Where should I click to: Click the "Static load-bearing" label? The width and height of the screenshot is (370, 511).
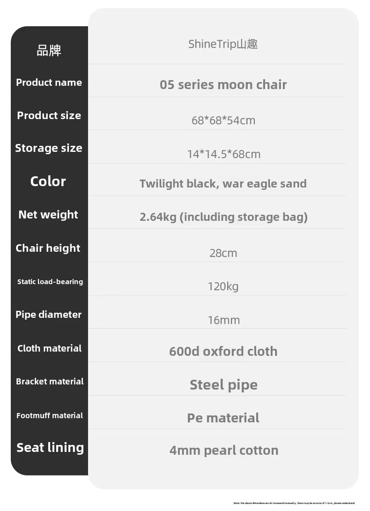(x=50, y=282)
